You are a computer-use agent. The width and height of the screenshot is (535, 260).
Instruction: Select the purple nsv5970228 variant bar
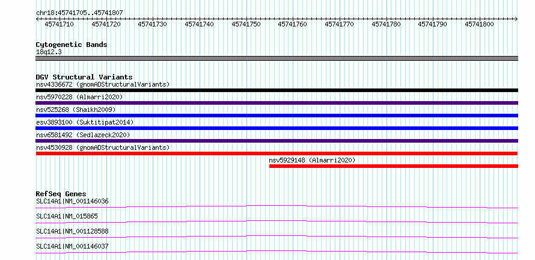pos(277,103)
